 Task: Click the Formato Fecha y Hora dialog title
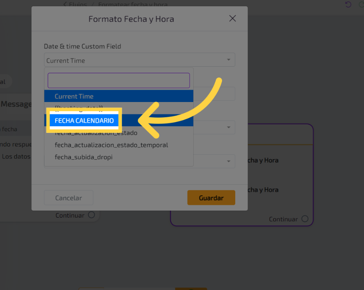click(x=131, y=19)
